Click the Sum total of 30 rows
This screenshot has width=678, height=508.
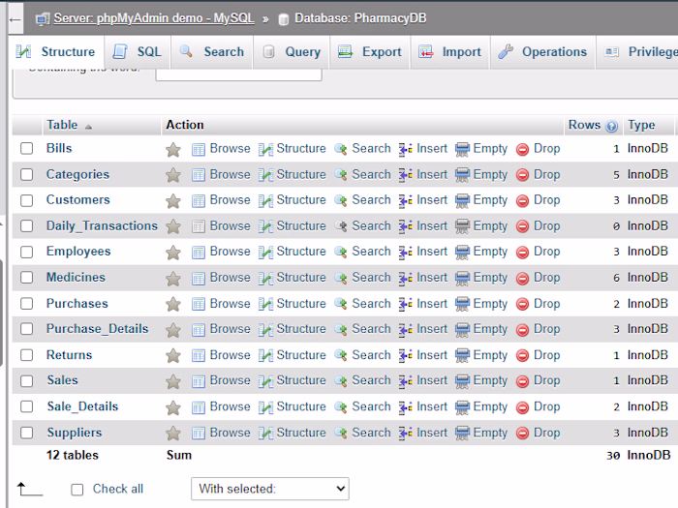pyautogui.click(x=613, y=456)
